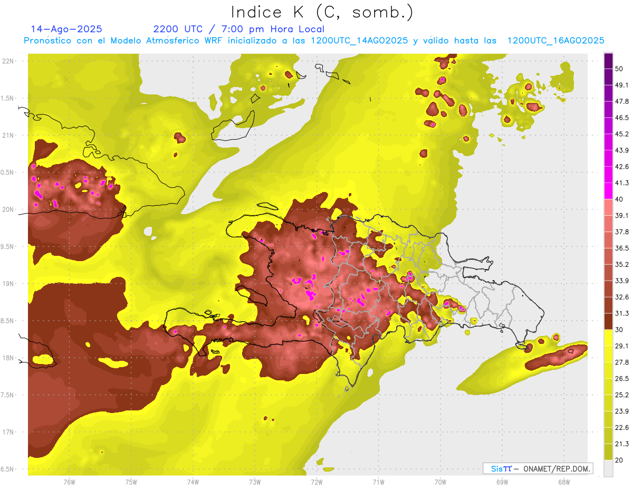Click the '76W' longitude label
The width and height of the screenshot is (633, 489).
click(x=69, y=482)
